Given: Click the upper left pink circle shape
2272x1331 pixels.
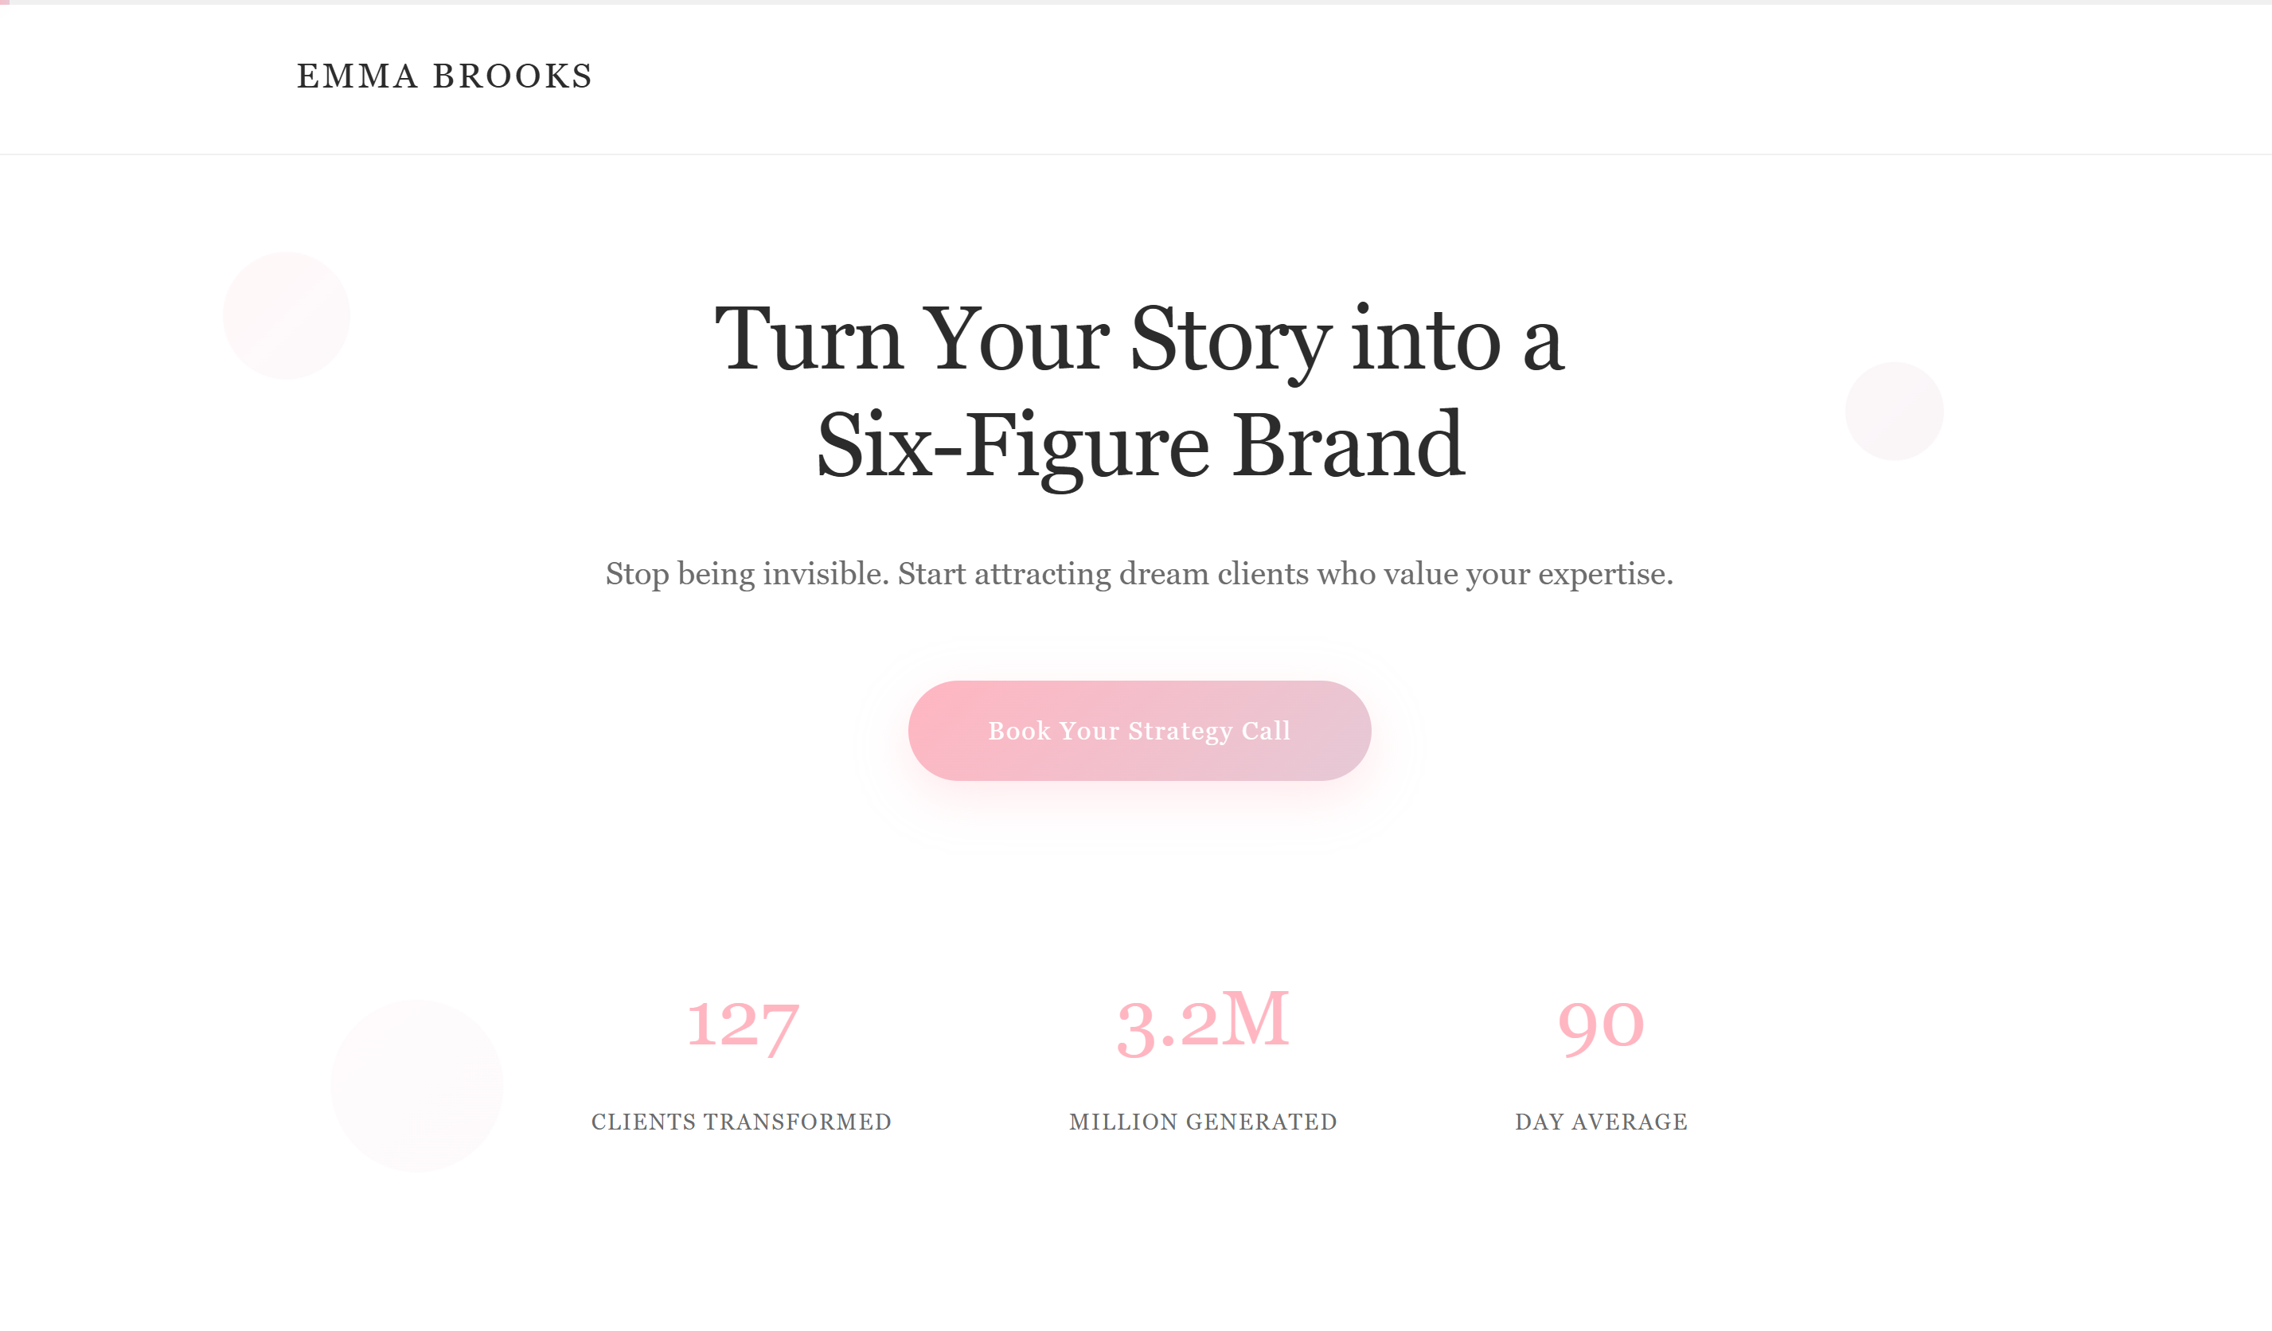Looking at the screenshot, I should click(x=286, y=315).
